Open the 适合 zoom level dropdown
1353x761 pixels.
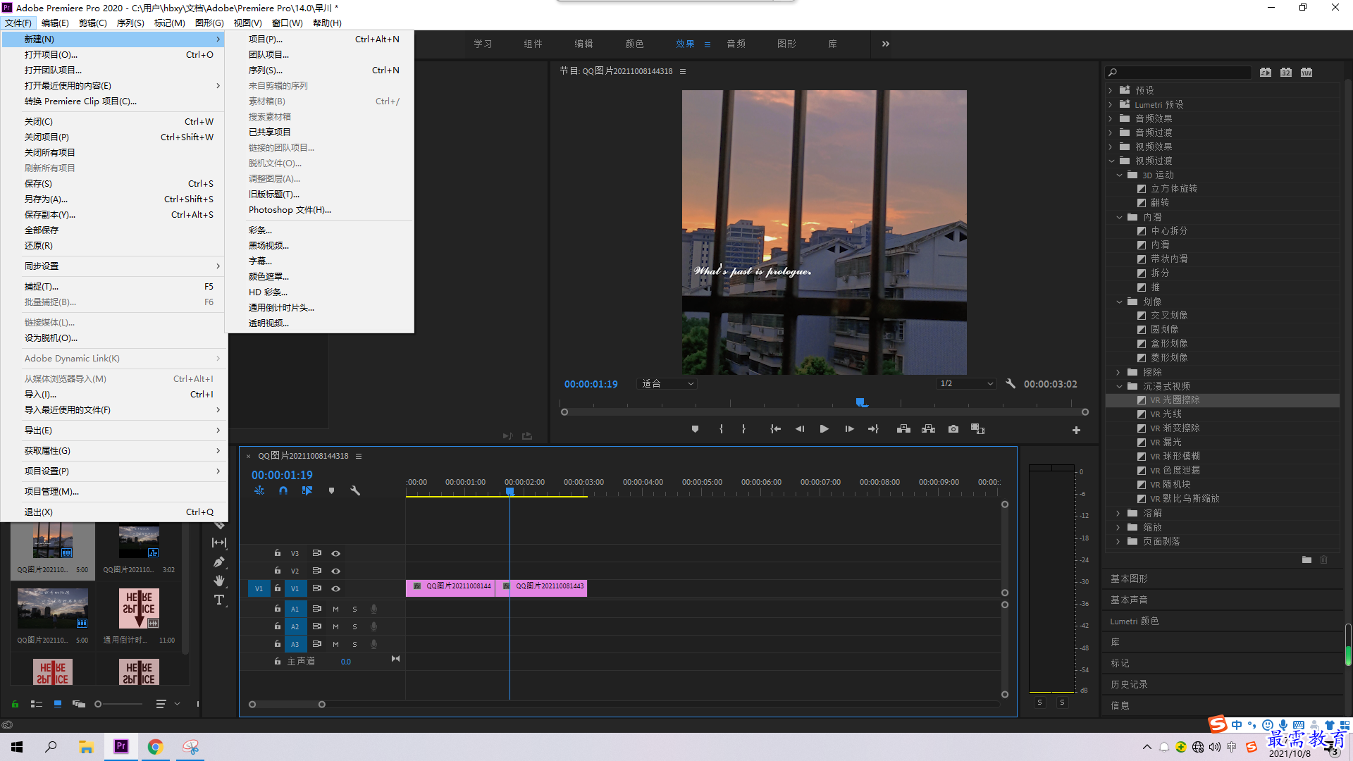coord(667,384)
